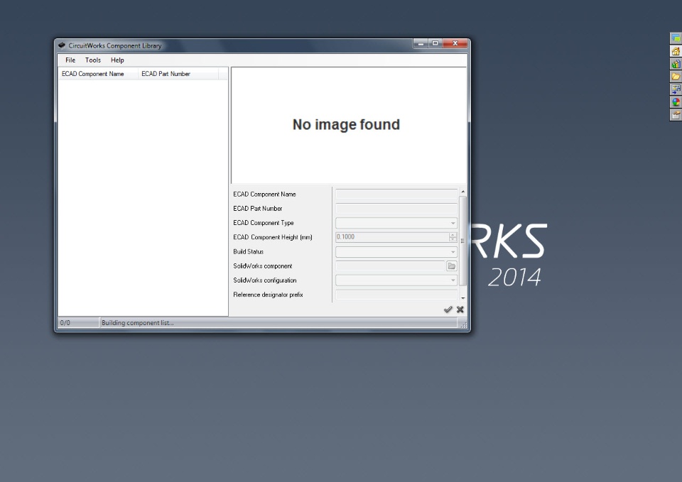Screen dimensions: 682x482
Task: Click the window resize grip in status bar
Action: point(463,324)
